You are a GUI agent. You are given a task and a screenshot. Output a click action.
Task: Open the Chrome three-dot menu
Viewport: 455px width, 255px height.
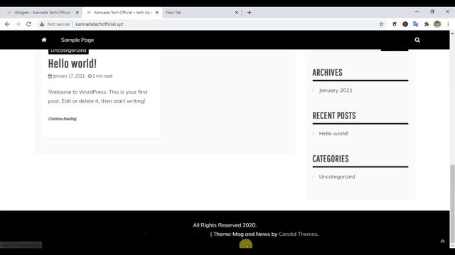click(448, 24)
